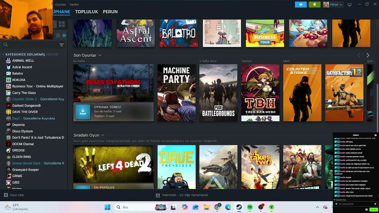Click the emoji icon in the chat message box
Image resolution: width=379 pixels, height=213 pixels.
(x=375, y=204)
